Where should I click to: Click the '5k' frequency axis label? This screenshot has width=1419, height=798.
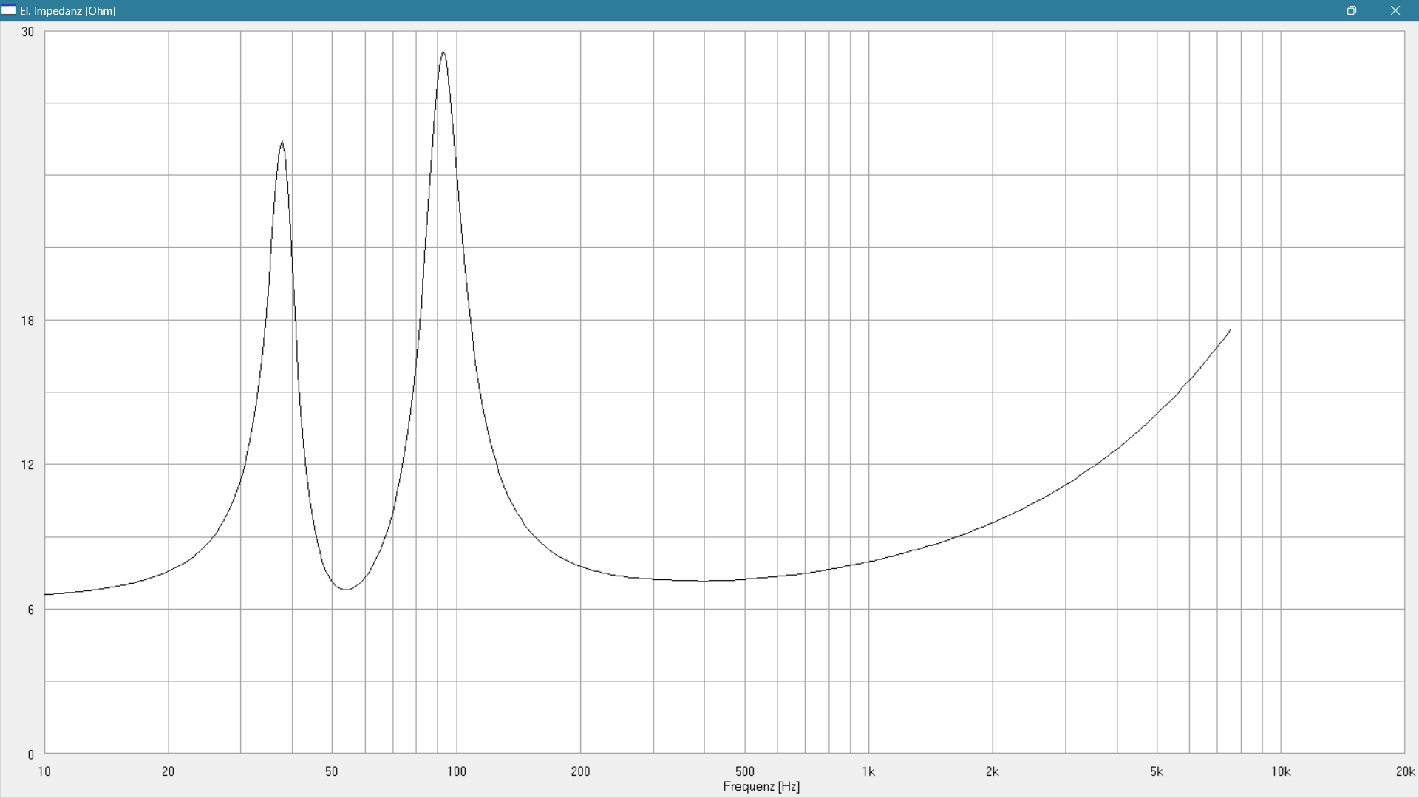1157,771
